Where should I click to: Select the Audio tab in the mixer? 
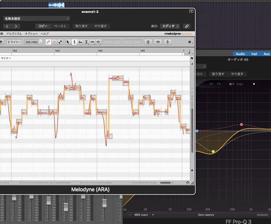pyautogui.click(x=240, y=54)
